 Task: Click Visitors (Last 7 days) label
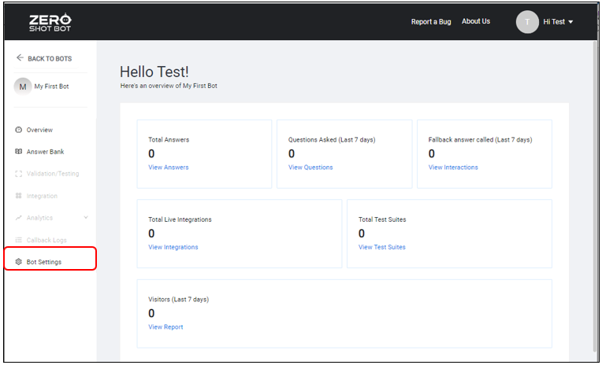click(x=178, y=299)
